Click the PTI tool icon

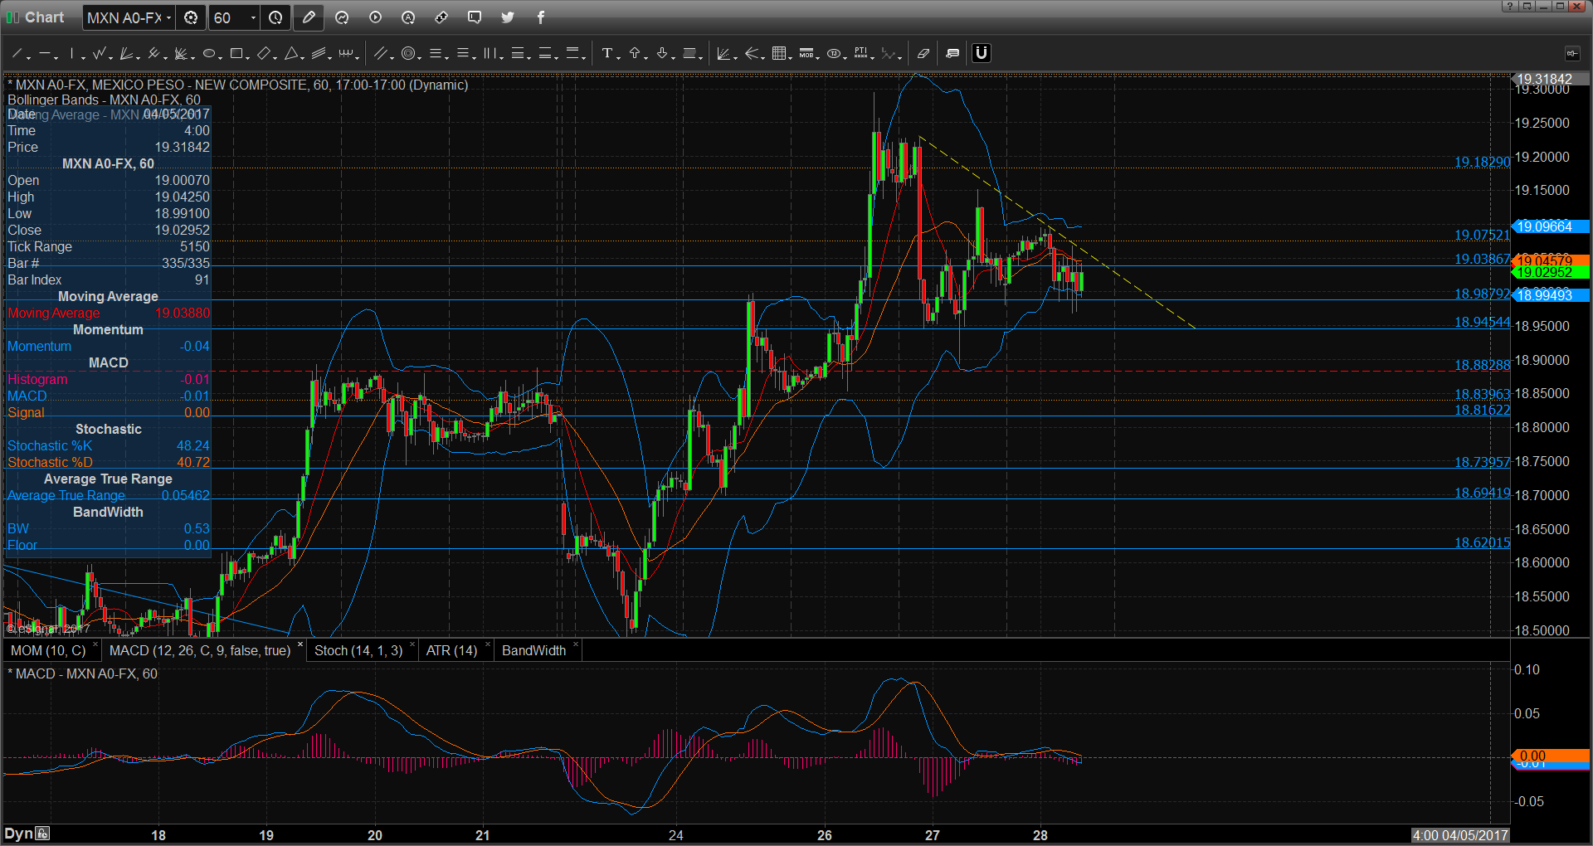[x=861, y=54]
